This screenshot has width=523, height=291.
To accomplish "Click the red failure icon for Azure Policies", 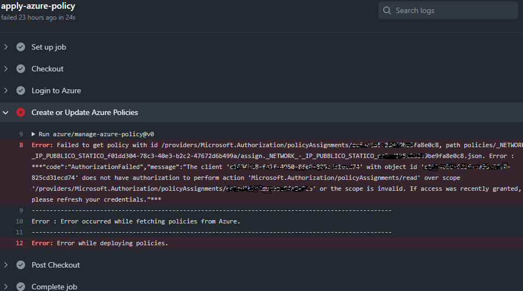I will (x=21, y=113).
